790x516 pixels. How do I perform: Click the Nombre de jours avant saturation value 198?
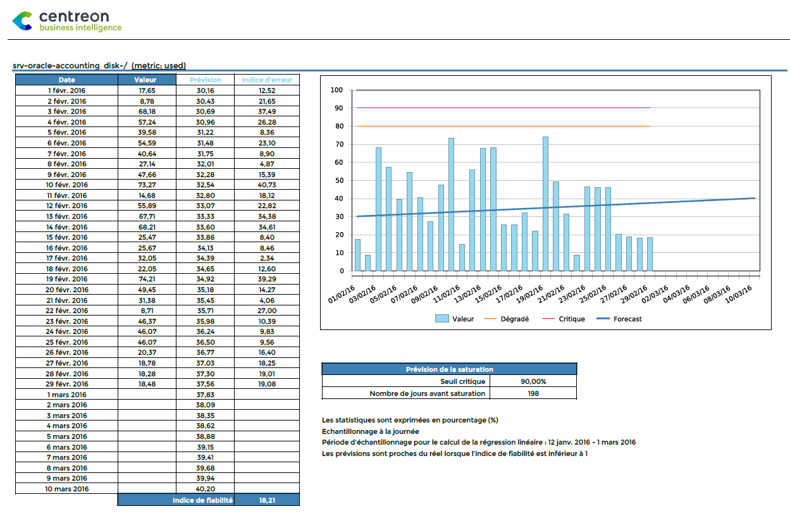(533, 393)
